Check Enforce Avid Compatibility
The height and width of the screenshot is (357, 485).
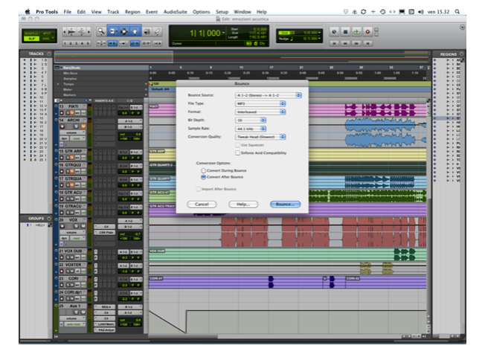tap(237, 152)
